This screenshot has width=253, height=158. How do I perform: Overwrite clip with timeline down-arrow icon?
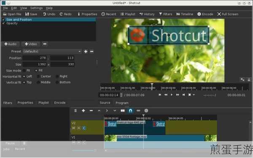tap(115, 110)
